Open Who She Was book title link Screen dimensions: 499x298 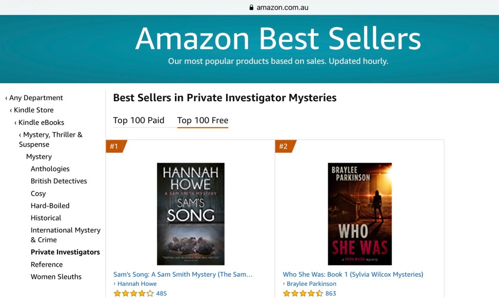coord(353,274)
